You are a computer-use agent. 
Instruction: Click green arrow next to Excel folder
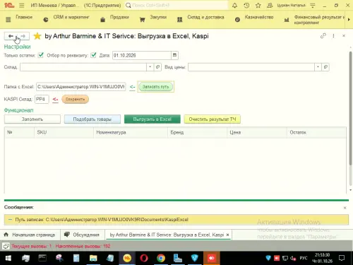tap(133, 87)
